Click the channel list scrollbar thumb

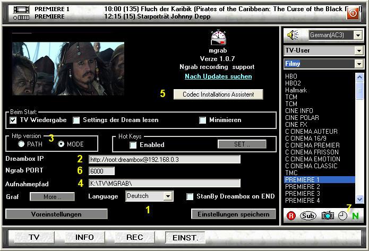point(359,91)
